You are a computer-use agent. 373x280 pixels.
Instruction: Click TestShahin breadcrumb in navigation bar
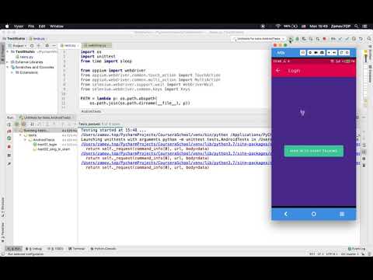(x=16, y=39)
